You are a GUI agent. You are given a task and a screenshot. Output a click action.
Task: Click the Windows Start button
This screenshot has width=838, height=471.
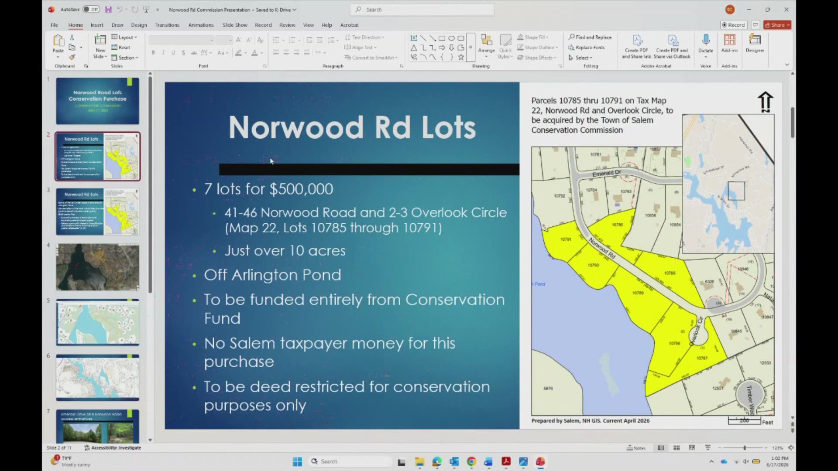(297, 461)
